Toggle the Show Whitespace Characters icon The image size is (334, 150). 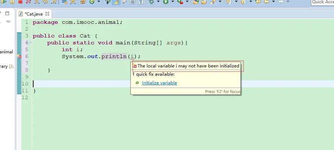[x=140, y=2]
